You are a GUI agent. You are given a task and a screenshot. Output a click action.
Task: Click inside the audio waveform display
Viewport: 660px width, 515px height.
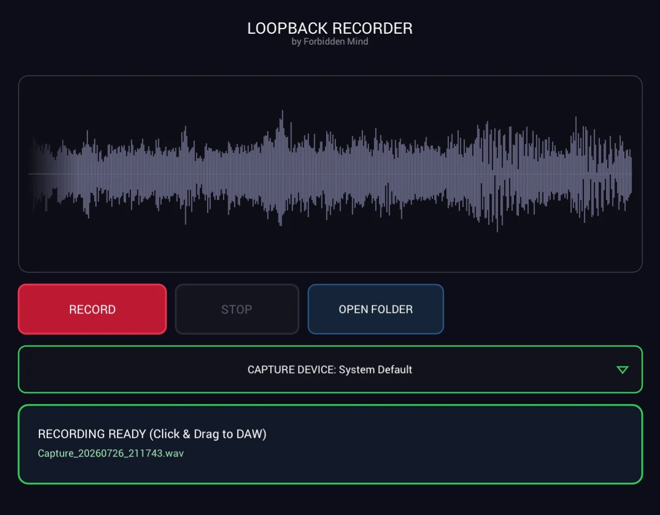click(x=330, y=174)
